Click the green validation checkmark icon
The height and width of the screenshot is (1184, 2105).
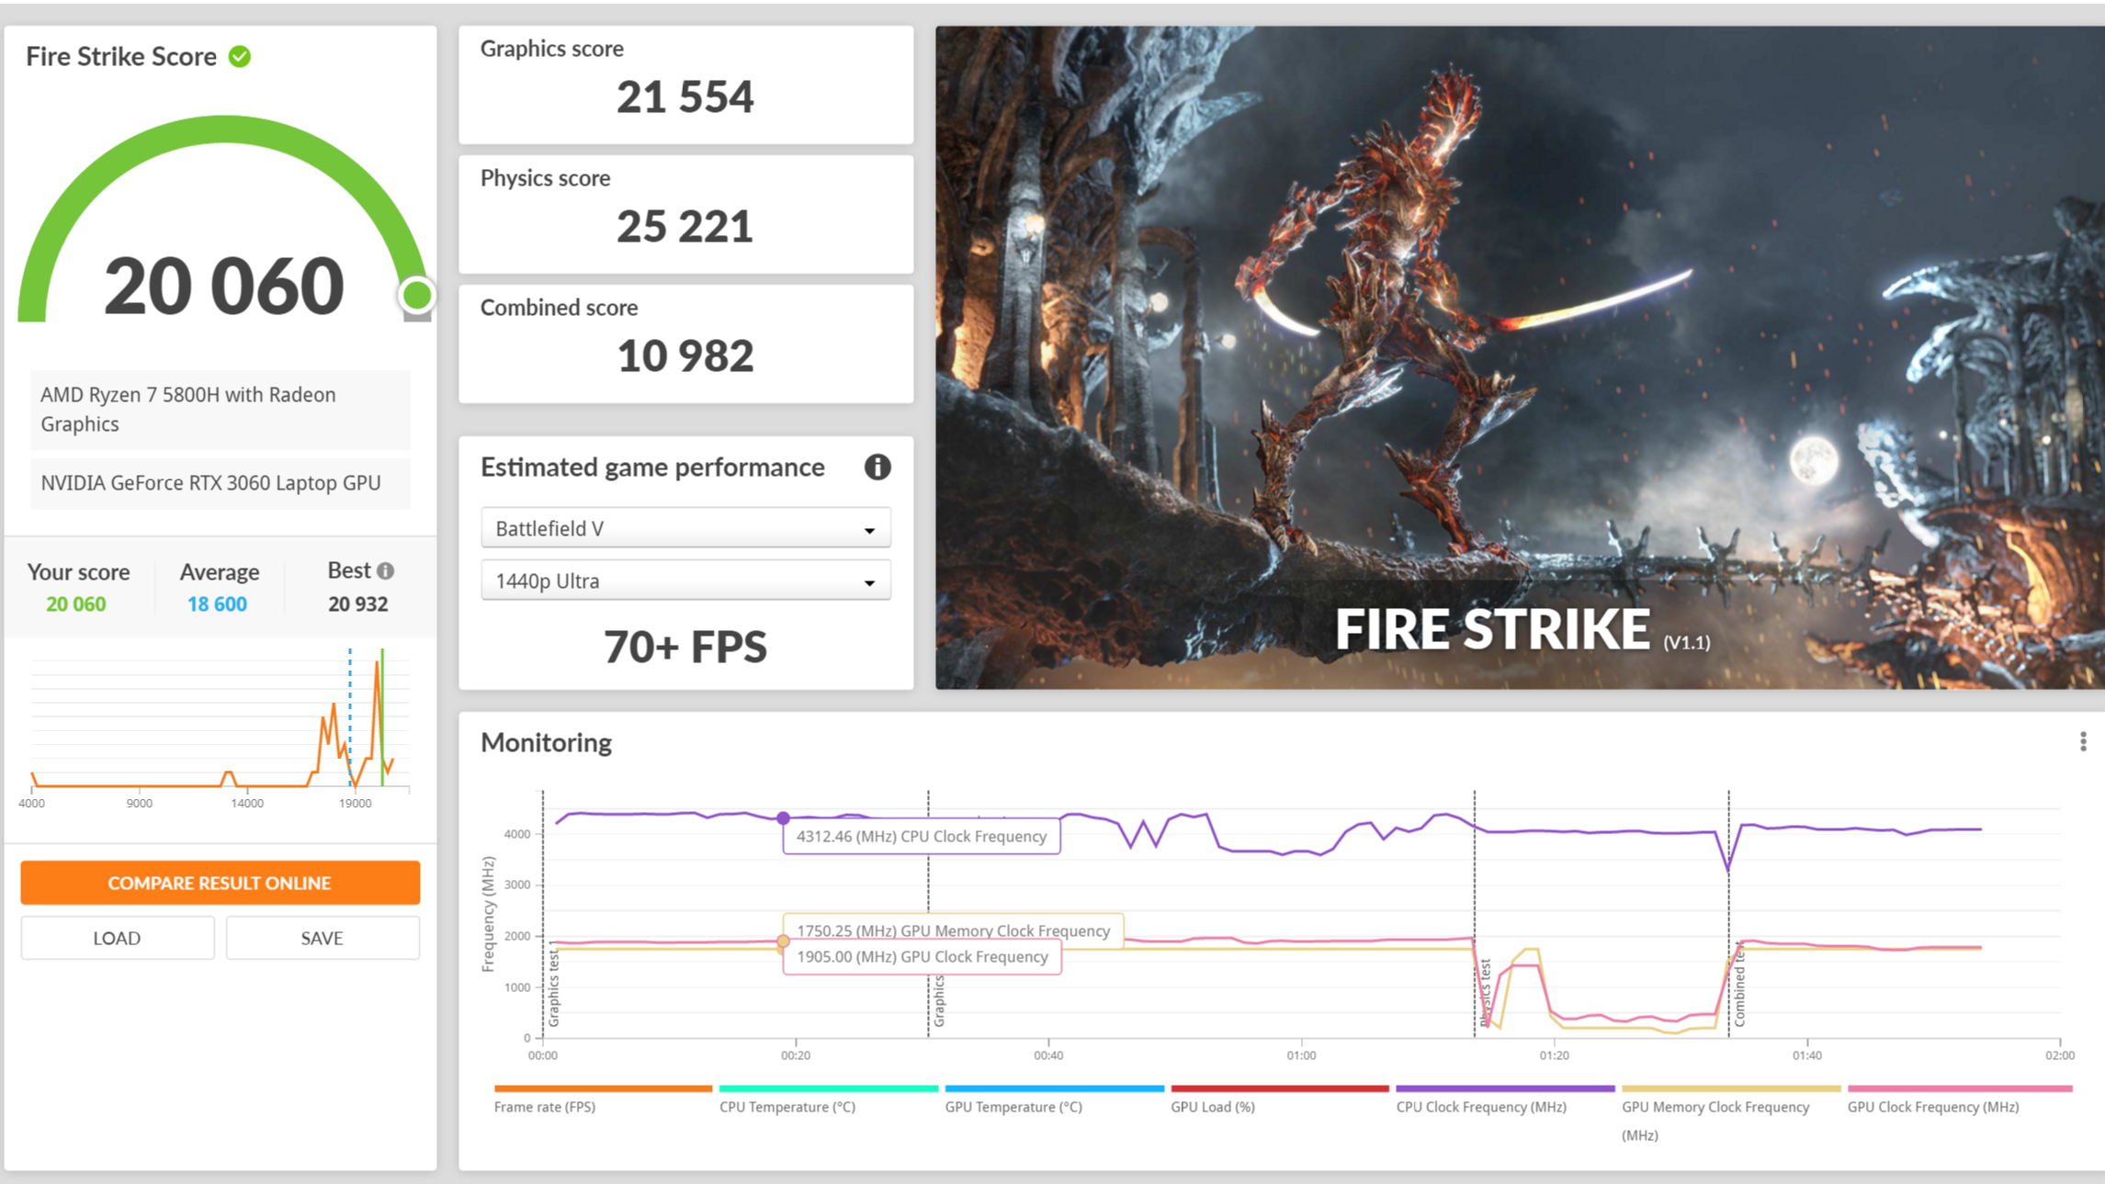240,57
